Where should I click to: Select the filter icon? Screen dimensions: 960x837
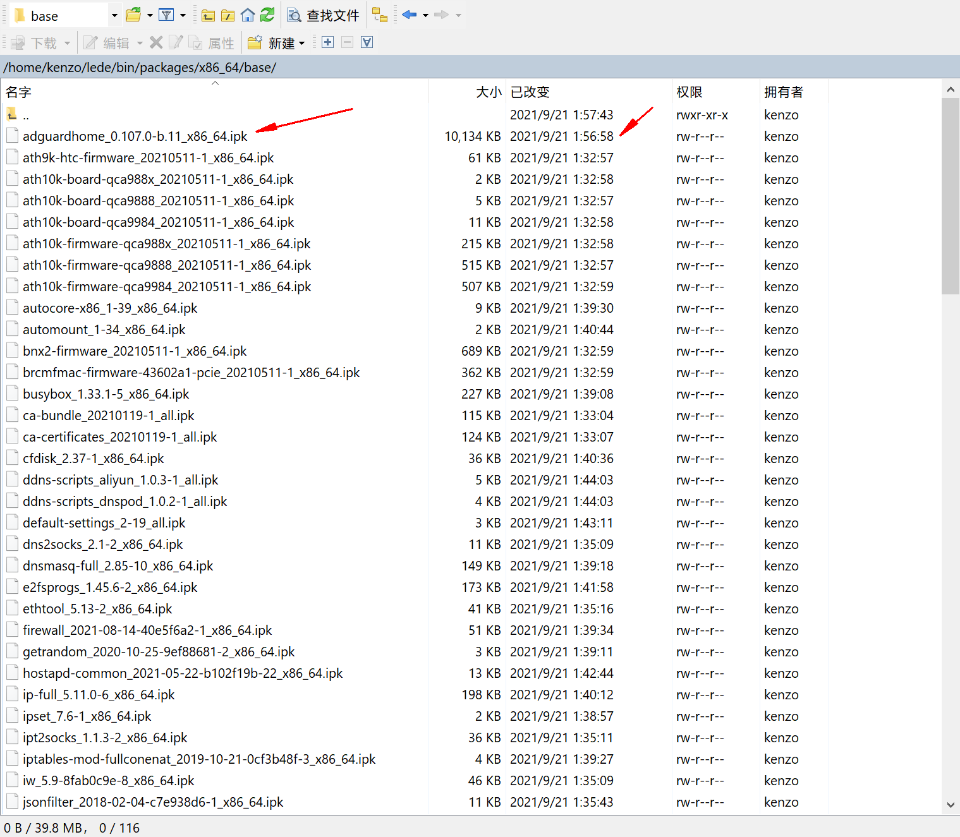pos(166,15)
